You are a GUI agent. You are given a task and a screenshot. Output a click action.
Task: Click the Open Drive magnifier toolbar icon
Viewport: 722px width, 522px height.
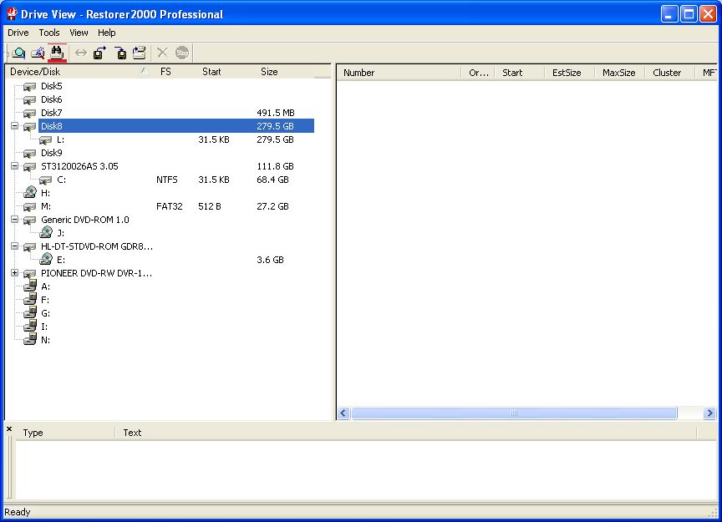[19, 53]
